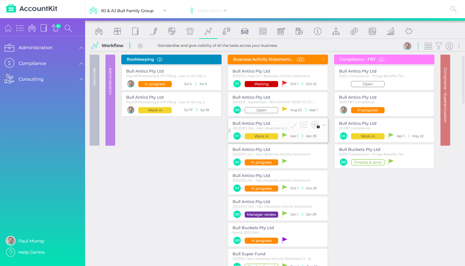This screenshot has width=465, height=266.
Task: Collapse the Business Activity Statement column
Action: click(323, 59)
